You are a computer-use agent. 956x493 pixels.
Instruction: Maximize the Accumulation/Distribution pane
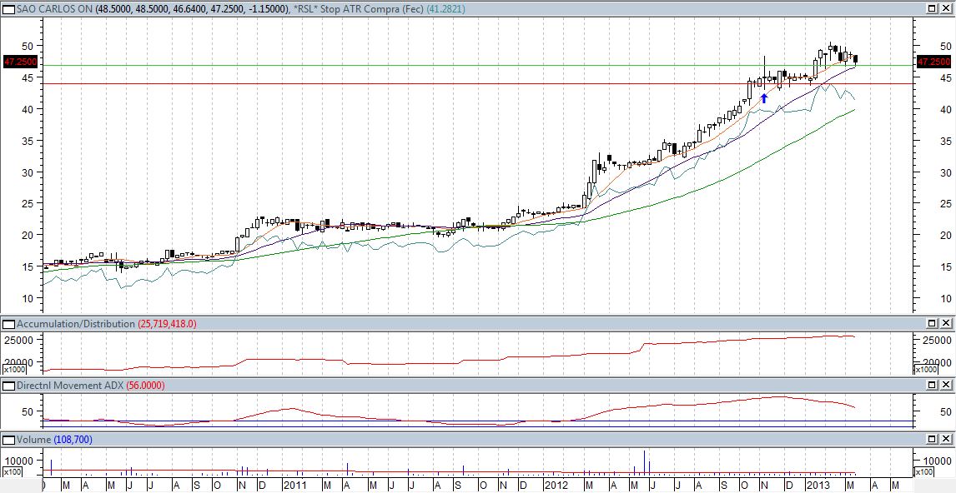point(933,323)
